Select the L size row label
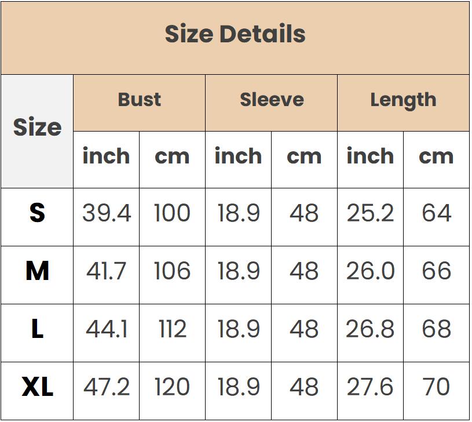472x422 pixels. (37, 333)
